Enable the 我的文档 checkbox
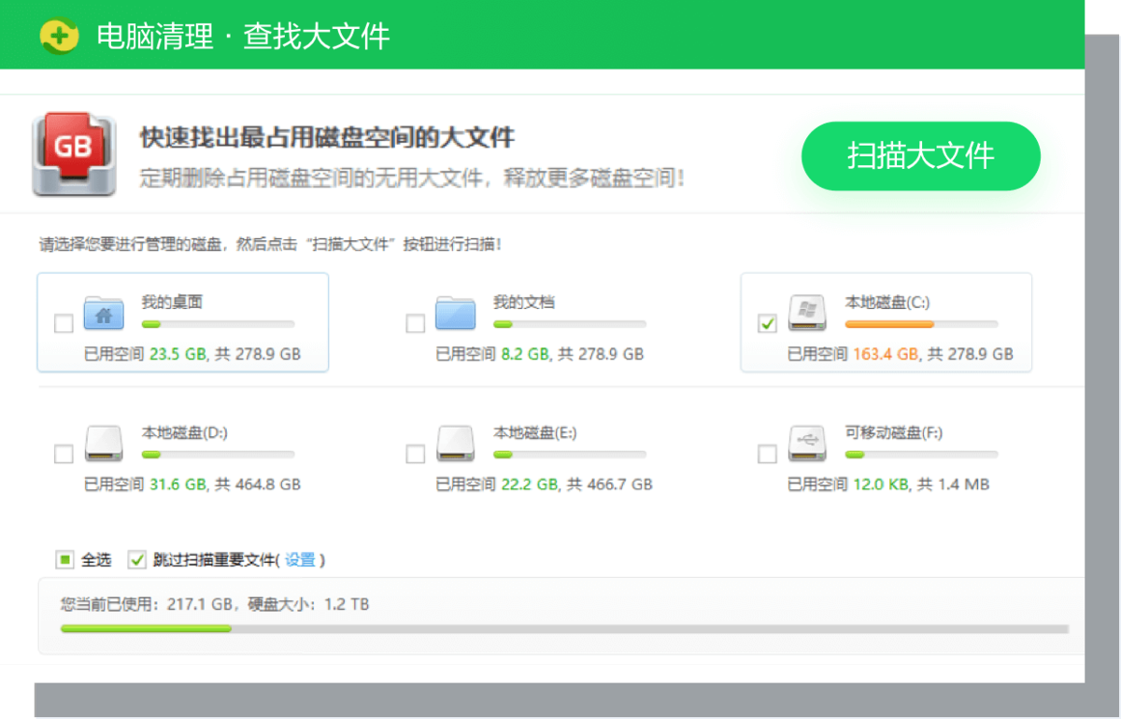This screenshot has width=1121, height=719. 416,324
